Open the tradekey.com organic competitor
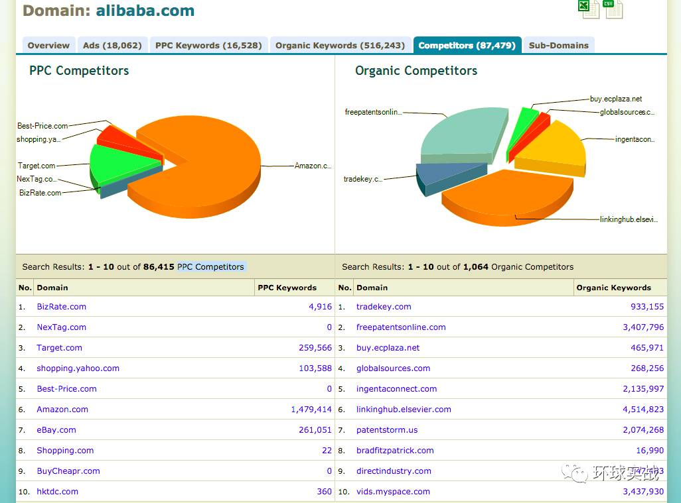Screen dimensions: 681x503 coord(384,307)
